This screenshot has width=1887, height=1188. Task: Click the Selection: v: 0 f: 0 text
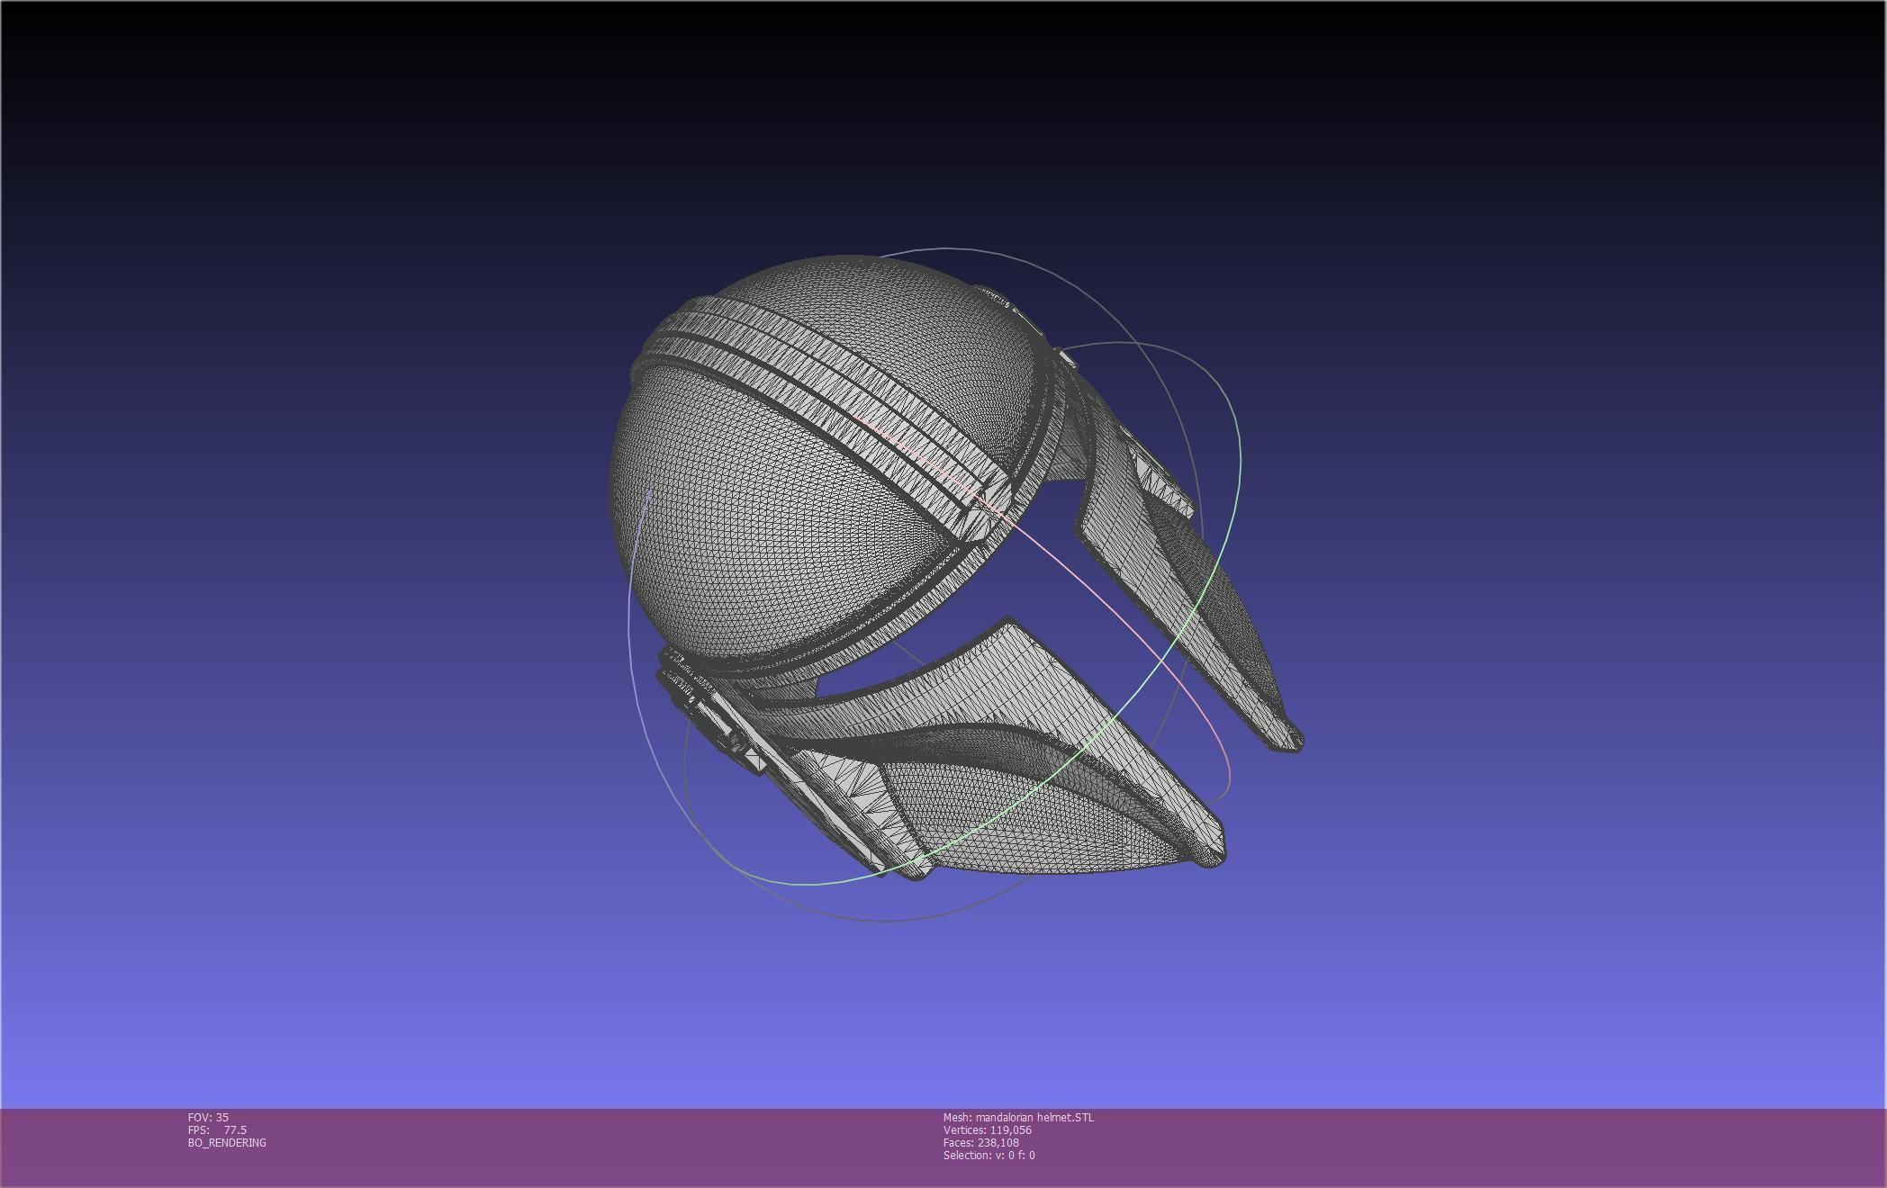(x=989, y=1155)
